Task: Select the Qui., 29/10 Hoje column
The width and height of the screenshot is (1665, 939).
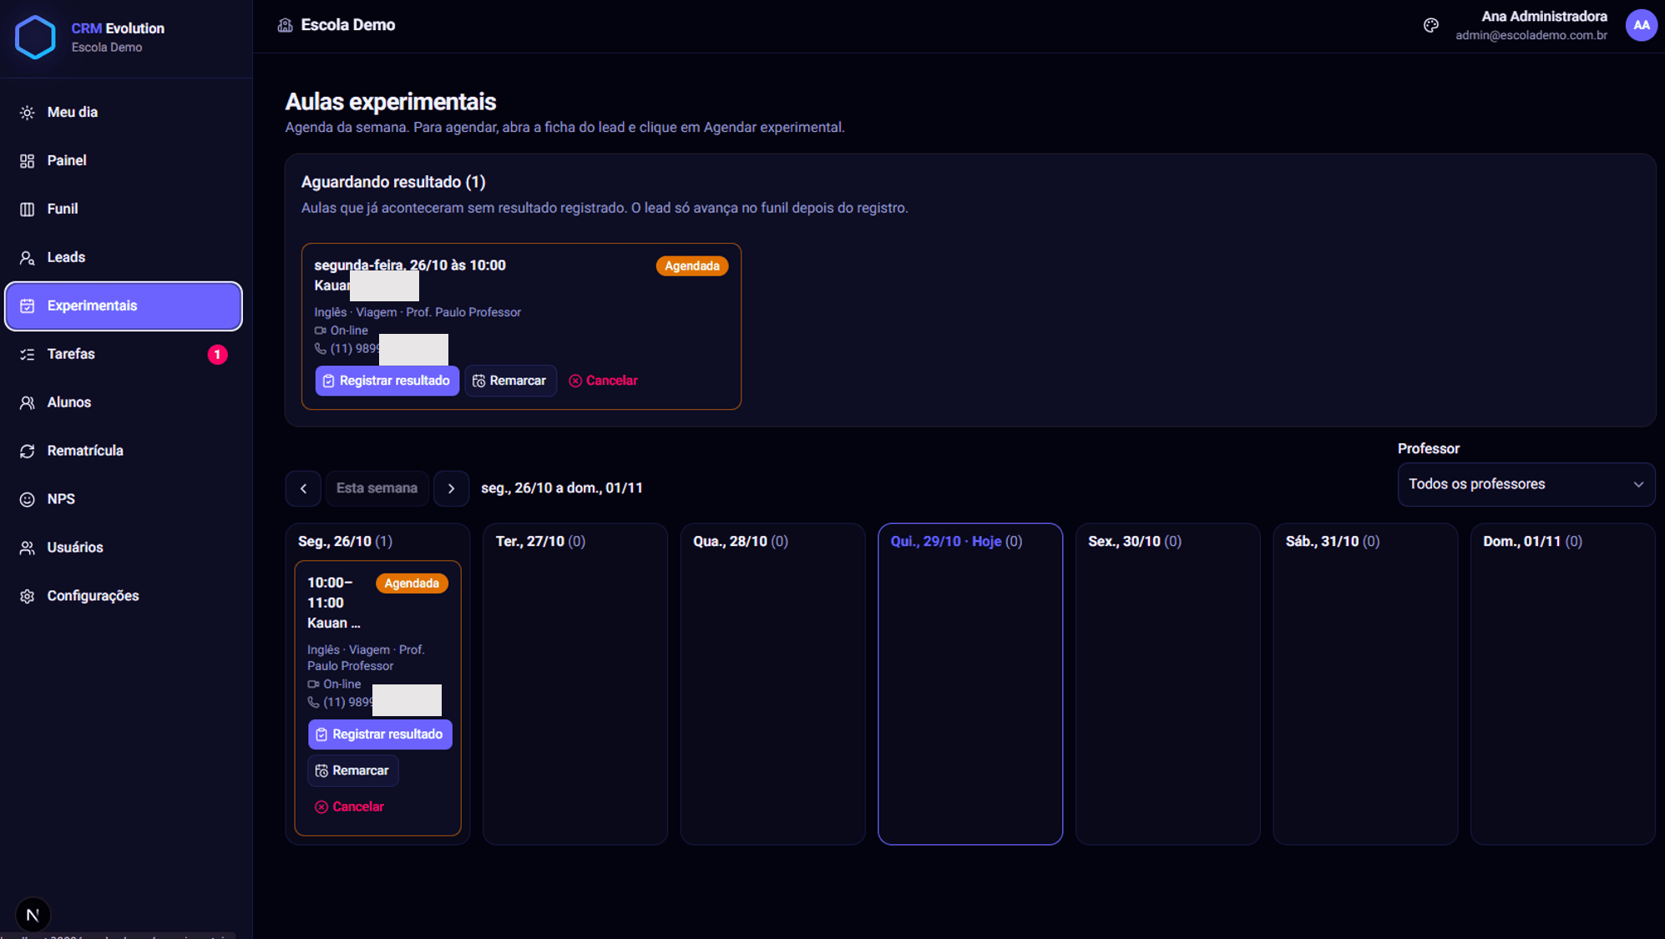Action: tap(969, 684)
